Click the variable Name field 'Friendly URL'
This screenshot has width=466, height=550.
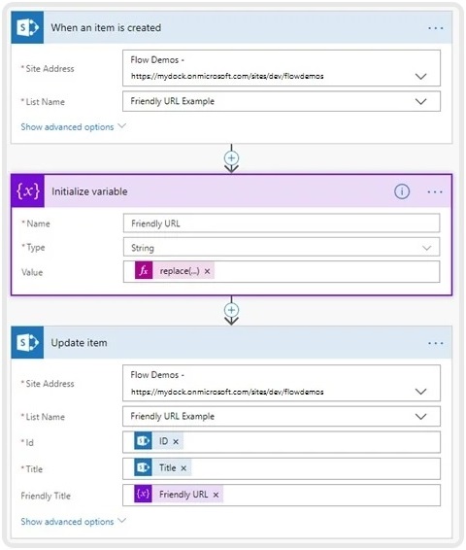(282, 223)
